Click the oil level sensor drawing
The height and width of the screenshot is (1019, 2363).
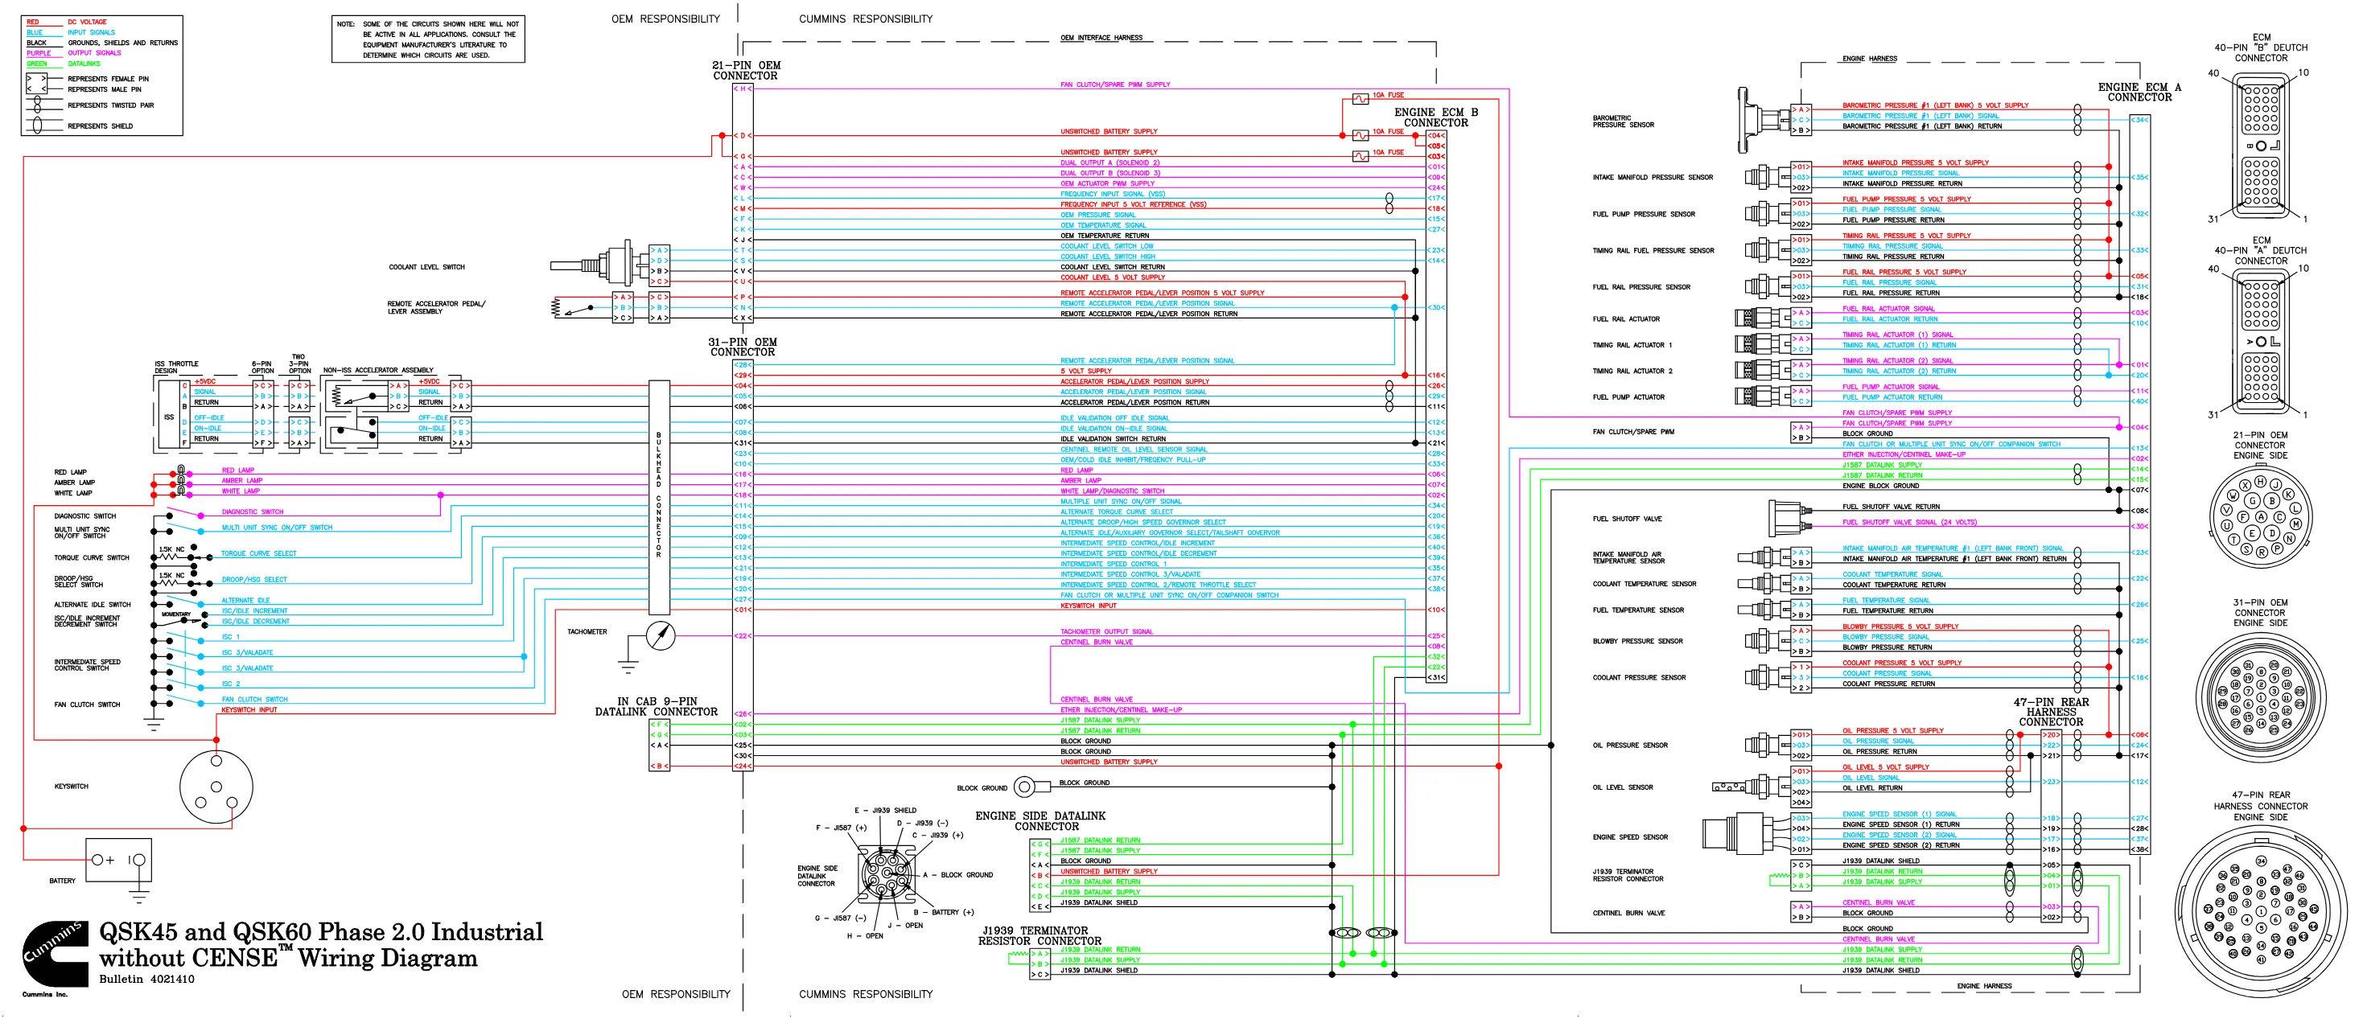point(1750,786)
